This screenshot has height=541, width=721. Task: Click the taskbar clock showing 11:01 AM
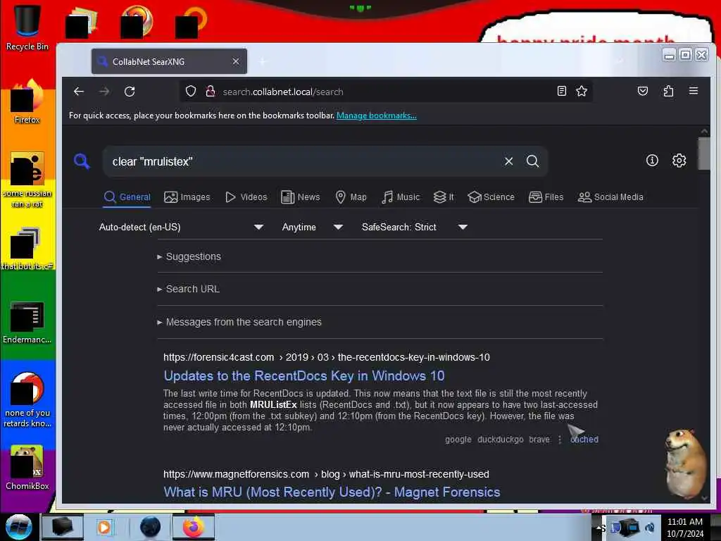coord(685,527)
